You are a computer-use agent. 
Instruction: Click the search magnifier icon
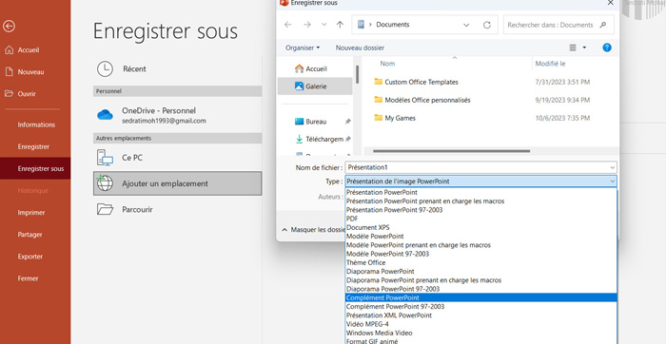coord(602,25)
